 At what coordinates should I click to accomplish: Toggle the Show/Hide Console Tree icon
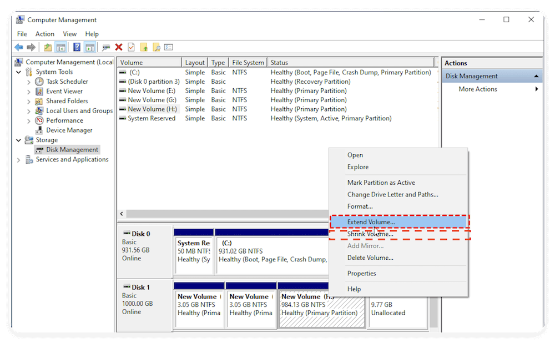point(61,47)
